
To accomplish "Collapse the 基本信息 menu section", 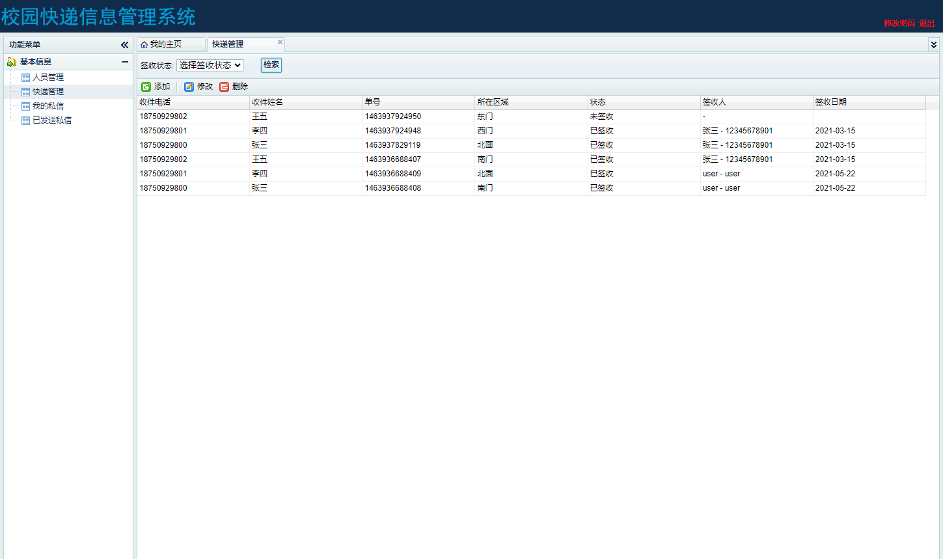I will coord(124,62).
